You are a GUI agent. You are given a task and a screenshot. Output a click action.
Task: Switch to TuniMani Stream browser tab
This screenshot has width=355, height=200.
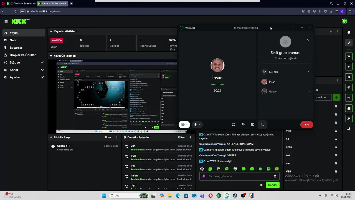pos(21,4)
